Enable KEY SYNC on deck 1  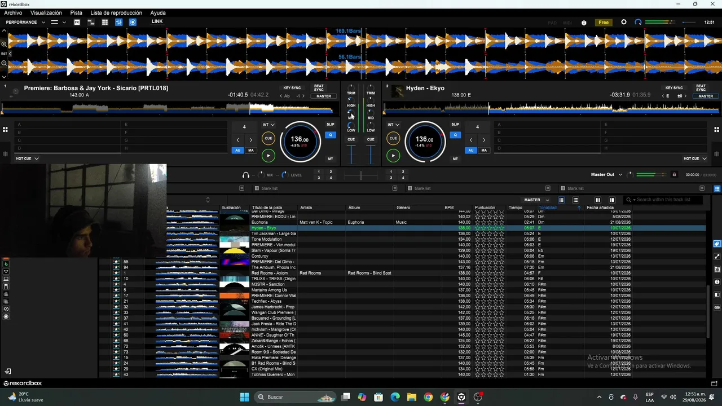pos(292,88)
